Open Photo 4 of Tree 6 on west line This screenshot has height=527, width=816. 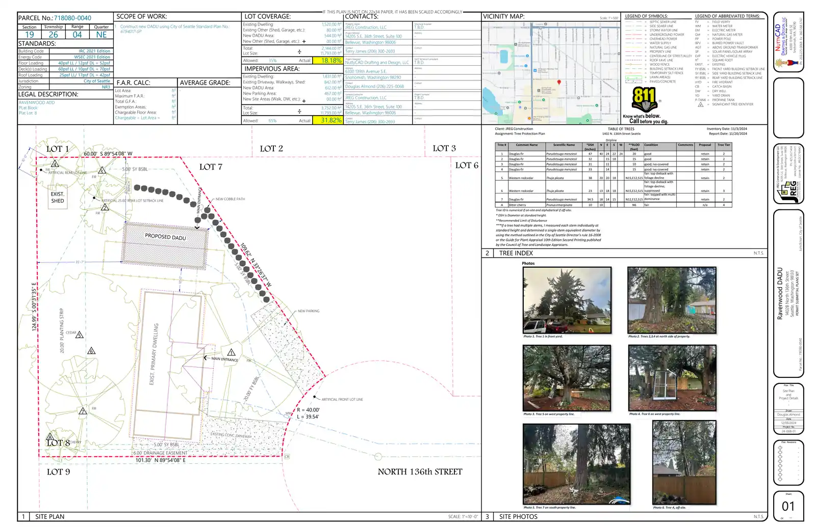[672, 378]
